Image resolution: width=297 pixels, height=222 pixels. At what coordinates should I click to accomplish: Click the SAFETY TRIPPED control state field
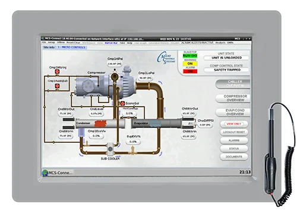(x=226, y=70)
